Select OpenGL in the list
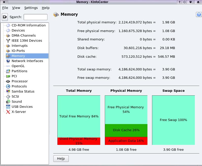 [18, 66]
